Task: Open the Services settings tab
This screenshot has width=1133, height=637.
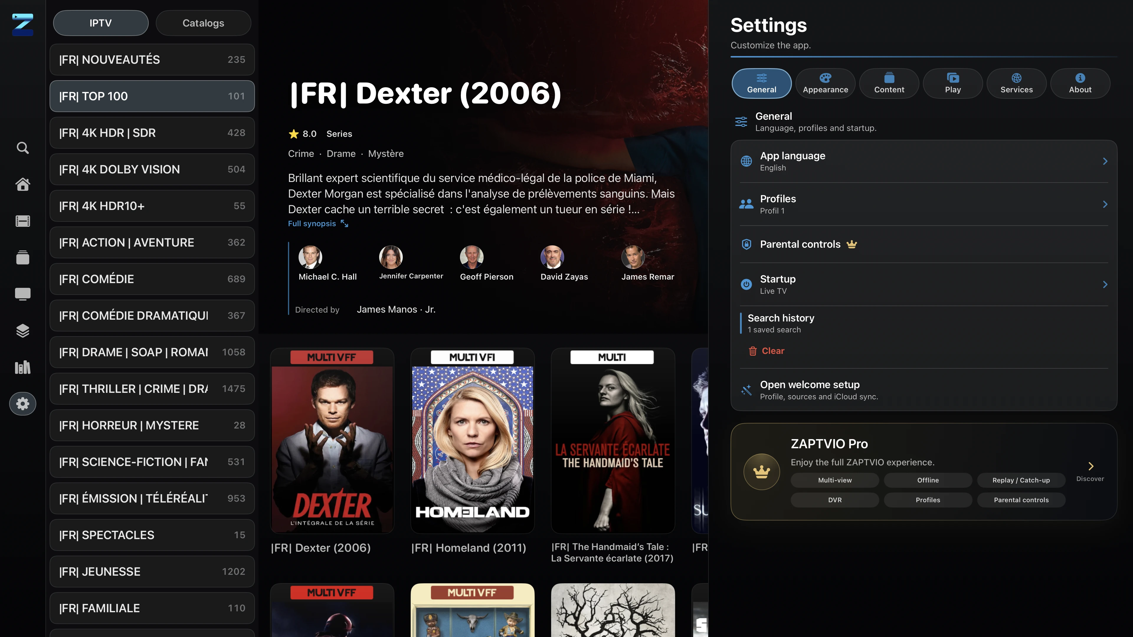Action: (x=1016, y=83)
